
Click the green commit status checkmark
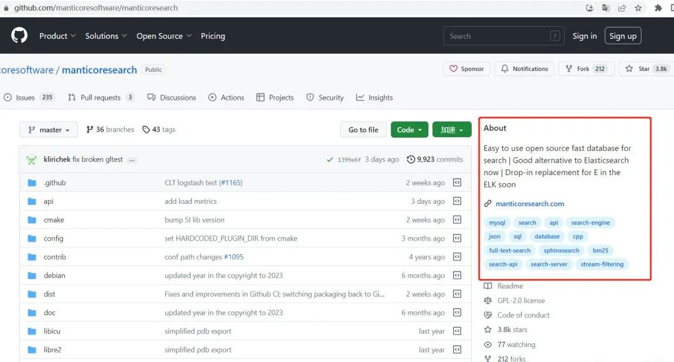[330, 160]
